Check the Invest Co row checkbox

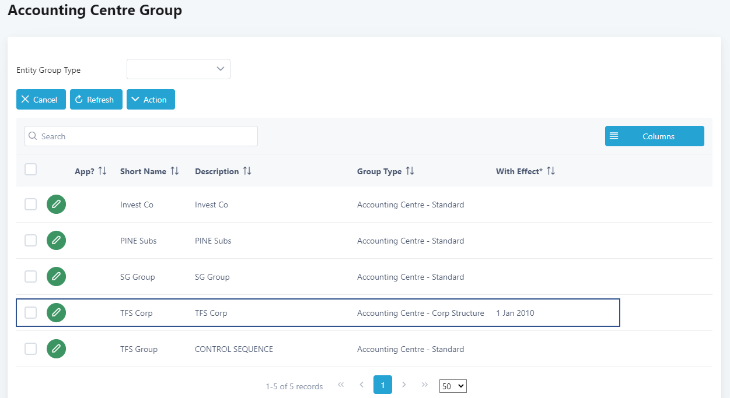[x=31, y=205]
